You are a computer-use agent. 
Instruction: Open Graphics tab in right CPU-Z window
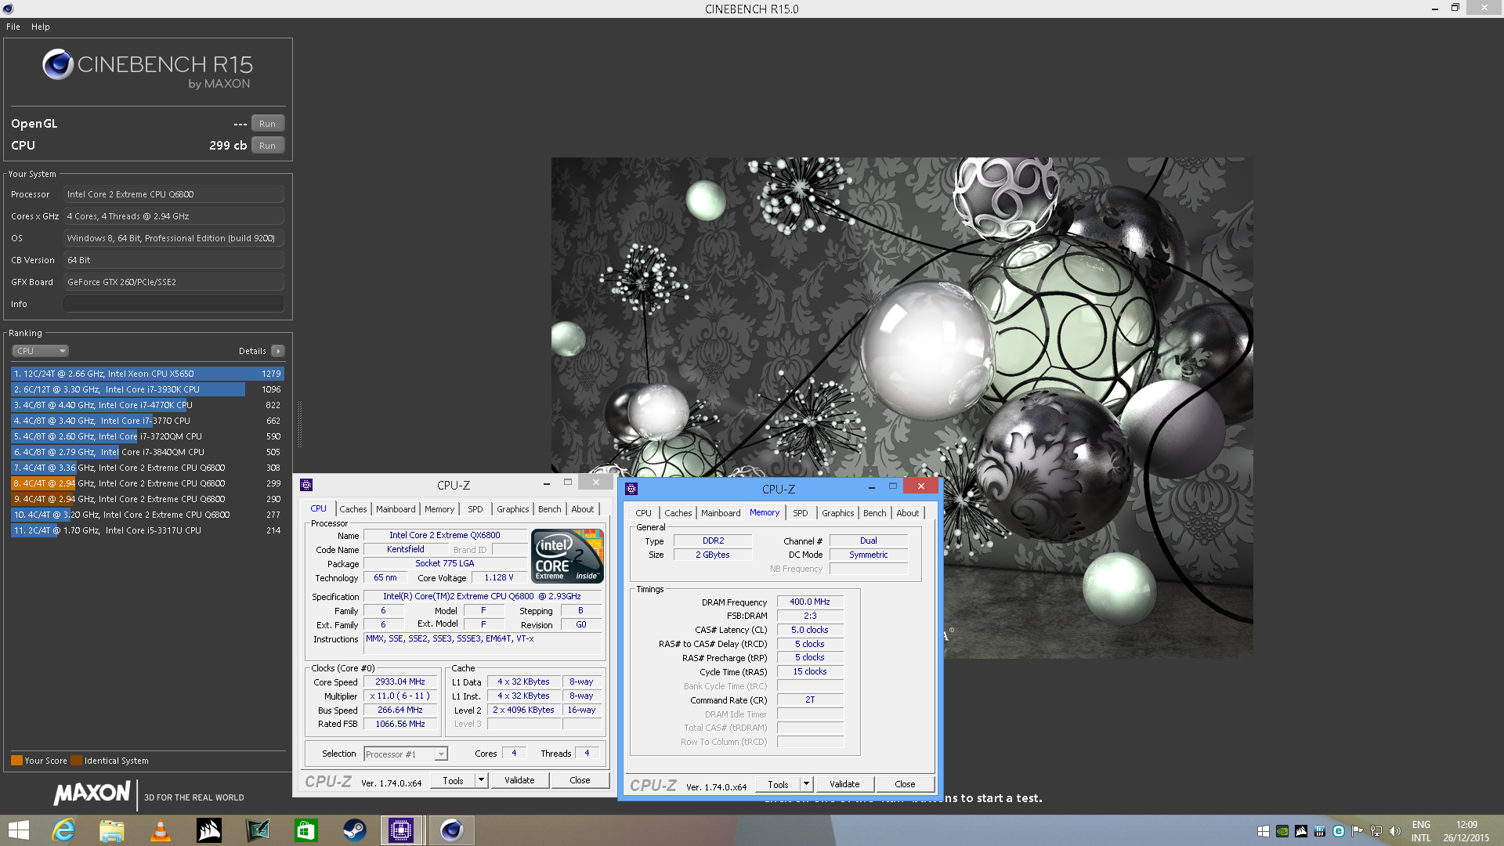(x=838, y=513)
